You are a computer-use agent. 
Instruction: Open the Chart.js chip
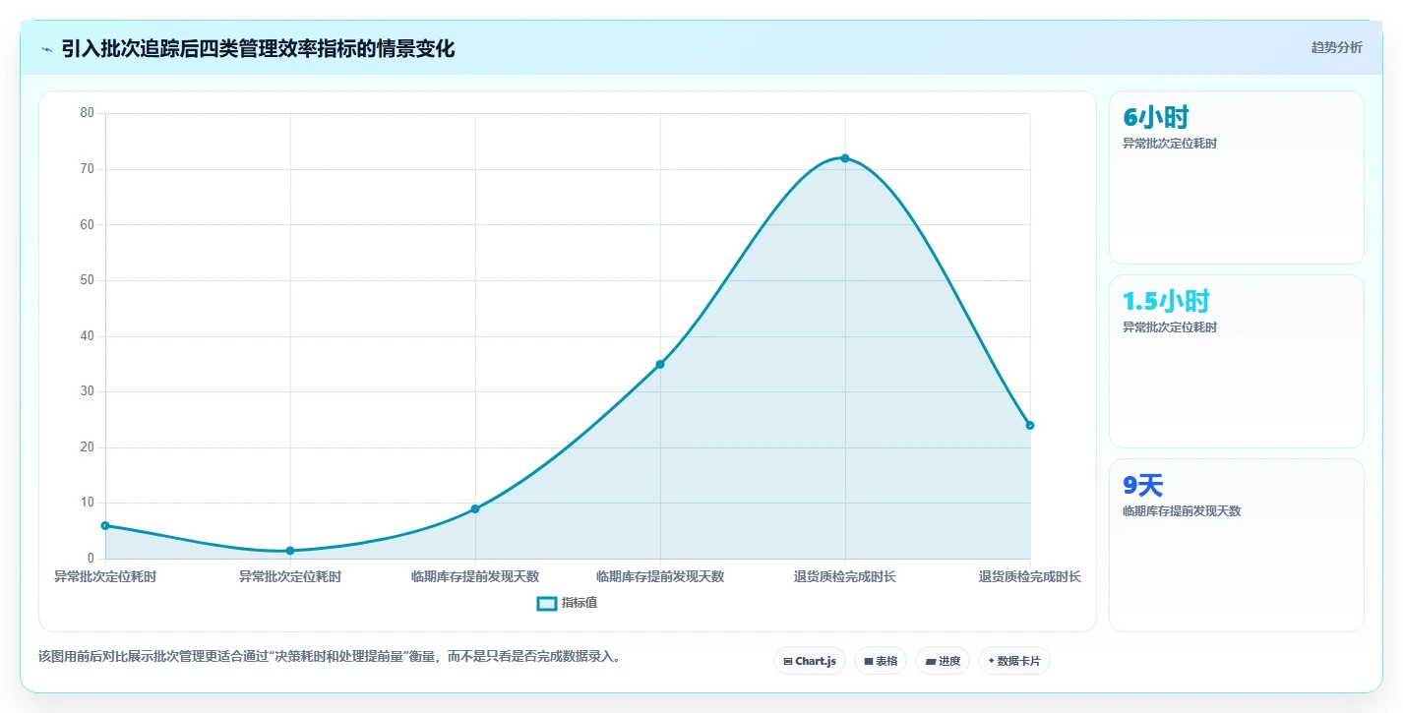point(810,661)
